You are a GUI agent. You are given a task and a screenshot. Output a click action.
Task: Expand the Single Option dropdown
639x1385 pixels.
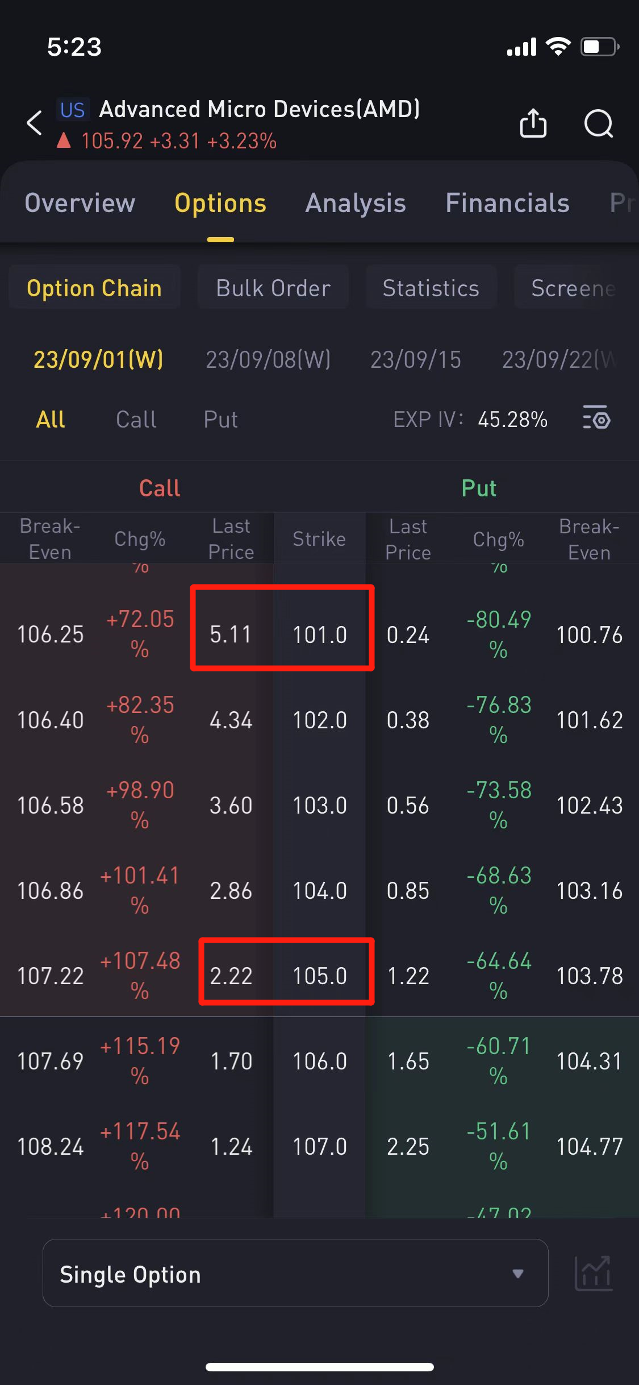click(x=295, y=1274)
